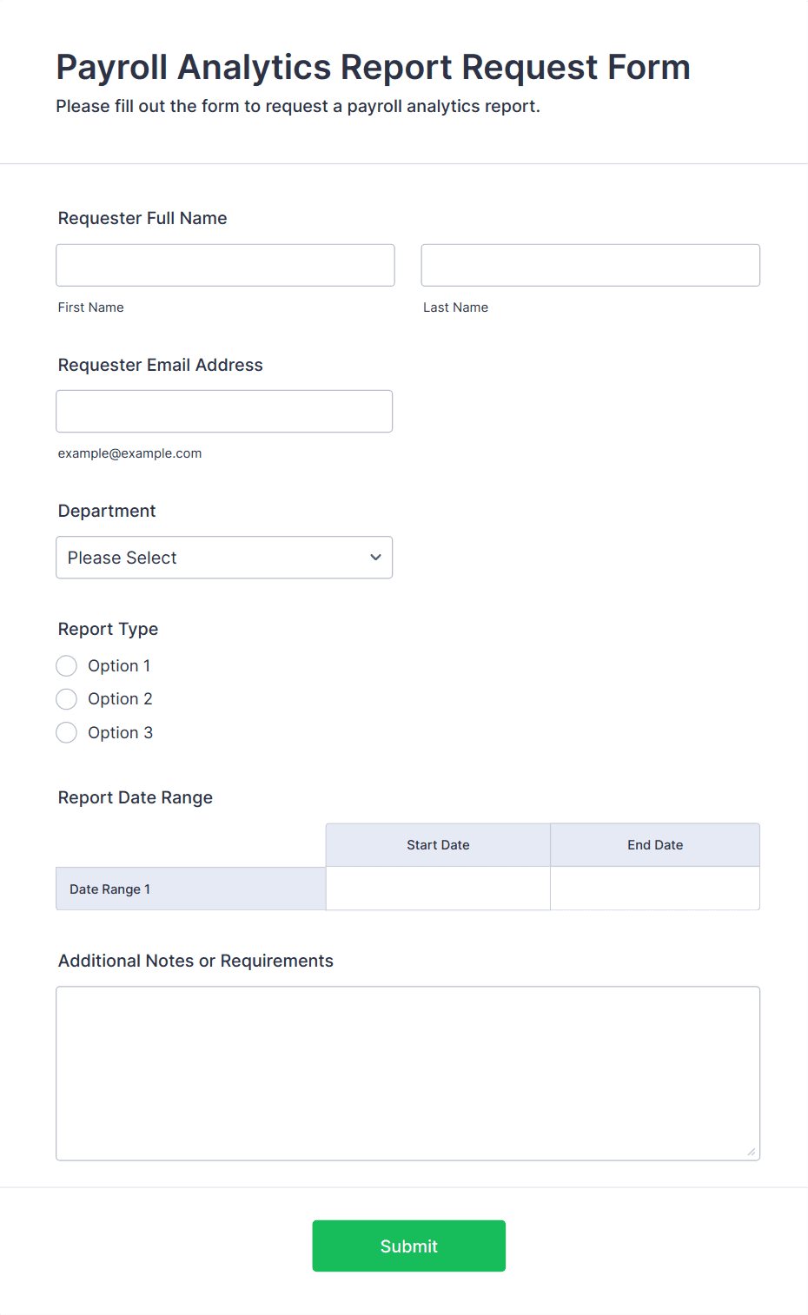Click the form title Payroll Analytics Report Request Form
Viewport: 808px width, 1315px height.
pos(373,67)
